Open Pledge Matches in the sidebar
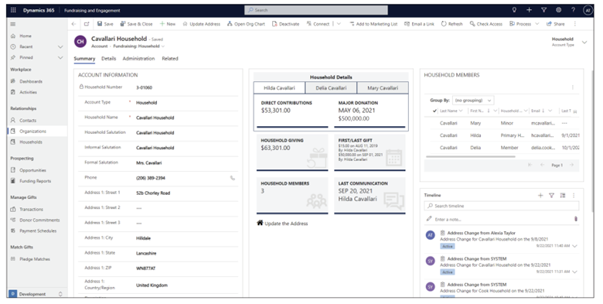The image size is (603, 304). pos(35,259)
